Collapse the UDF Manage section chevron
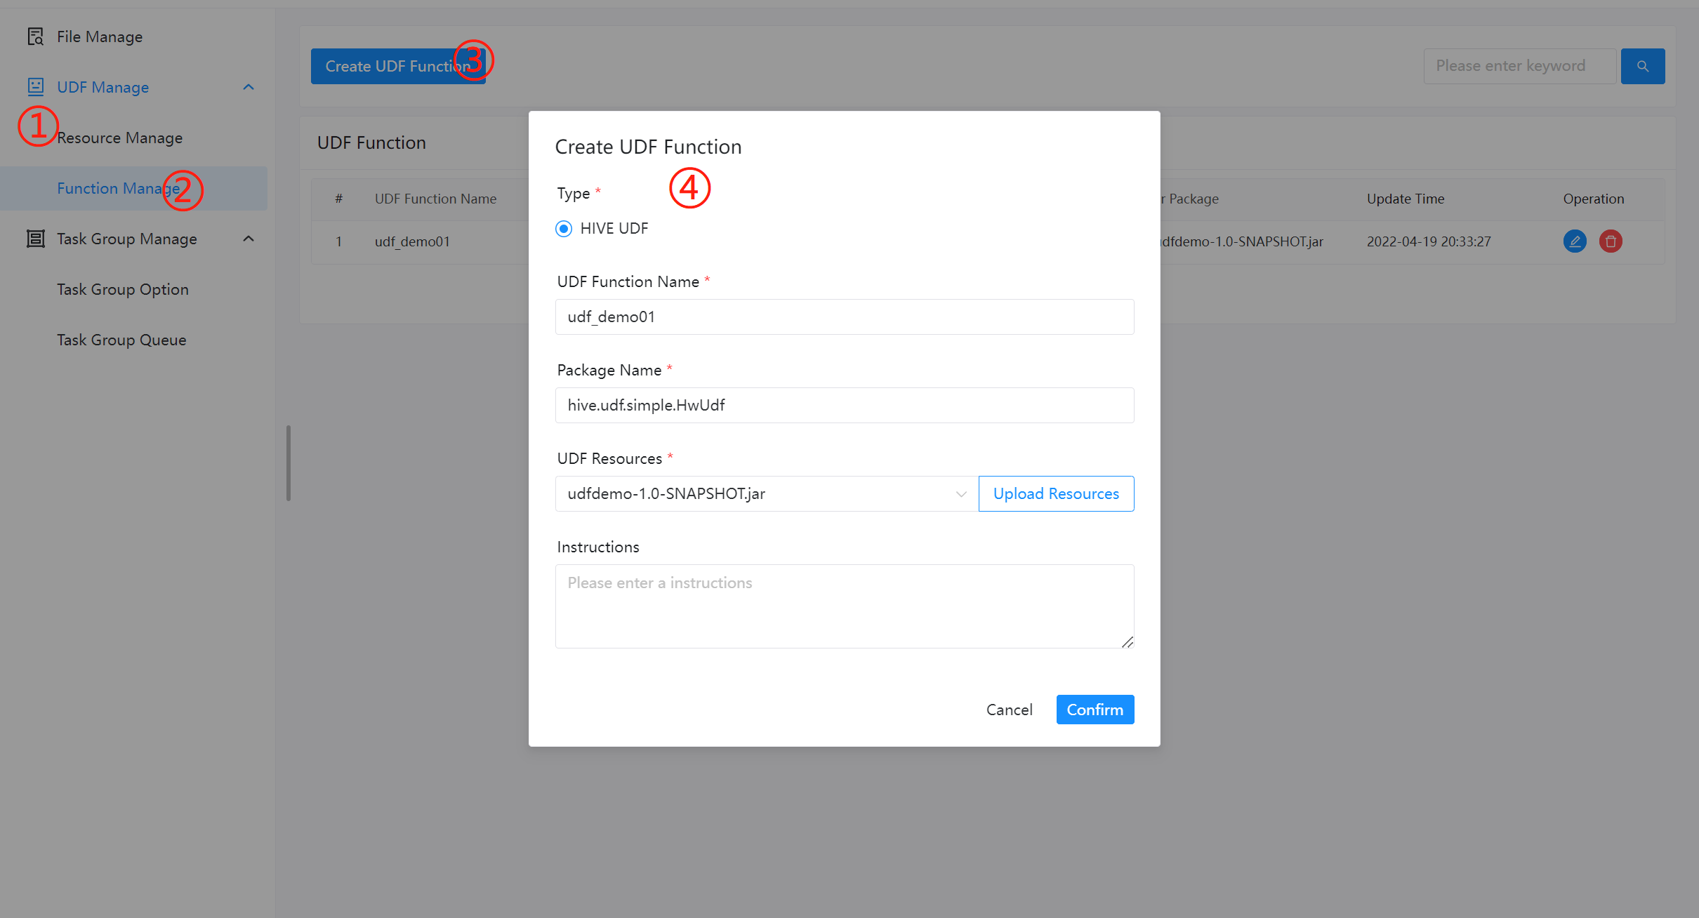The image size is (1699, 918). 249,87
